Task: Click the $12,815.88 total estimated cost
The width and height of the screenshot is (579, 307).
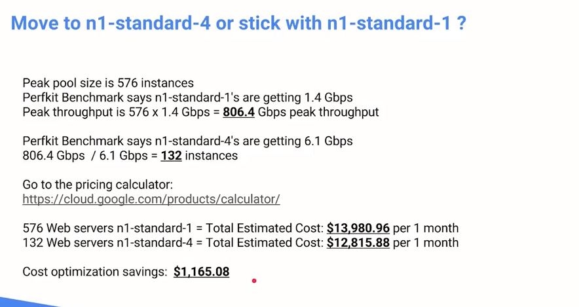Action: click(x=358, y=242)
